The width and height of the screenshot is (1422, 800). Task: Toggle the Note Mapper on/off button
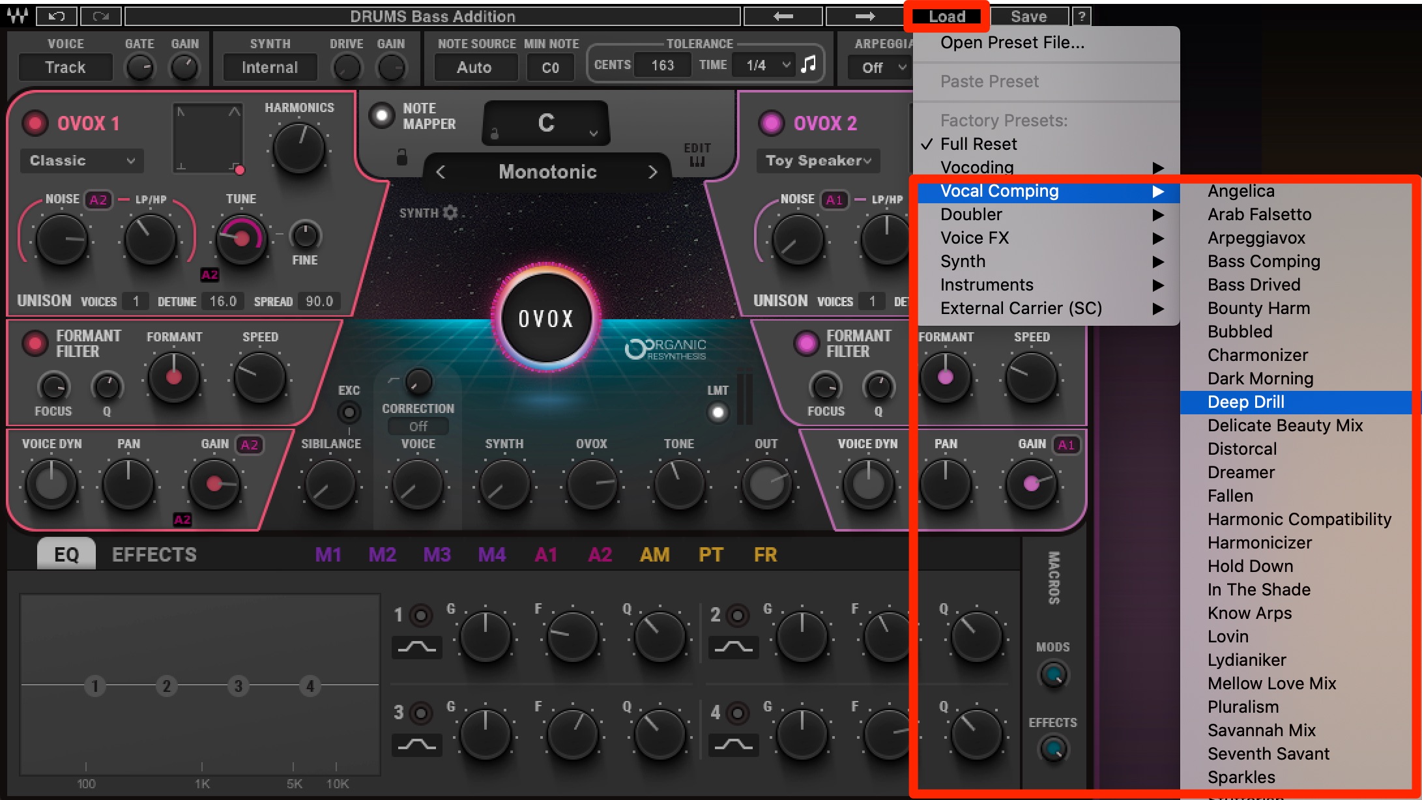[x=382, y=116]
